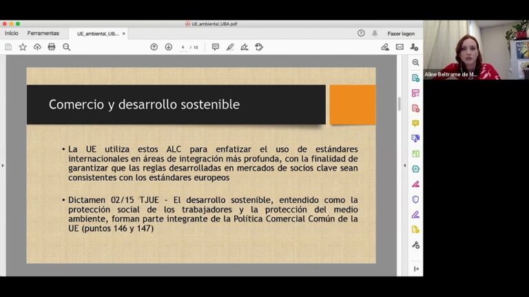
Task: Open the search tool in right sidebar
Action: point(415,63)
